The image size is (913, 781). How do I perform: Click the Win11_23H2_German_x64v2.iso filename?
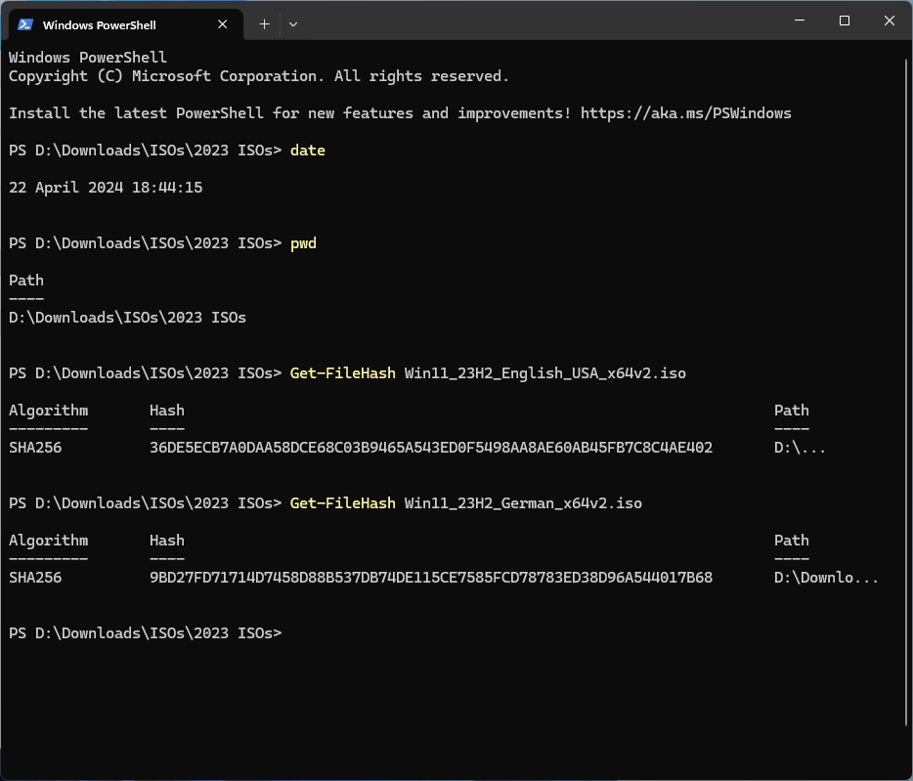[x=523, y=503]
